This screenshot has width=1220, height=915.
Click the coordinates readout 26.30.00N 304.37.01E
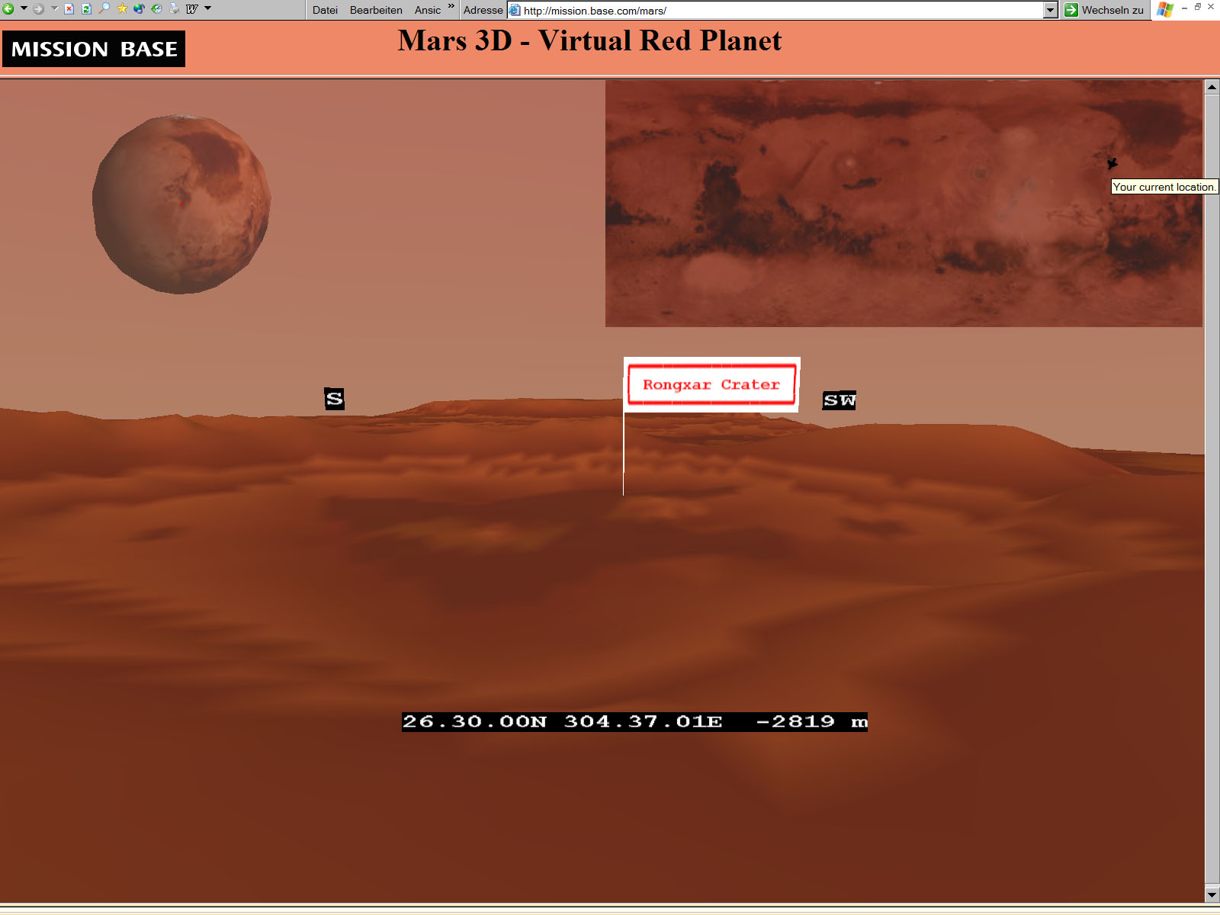click(562, 721)
